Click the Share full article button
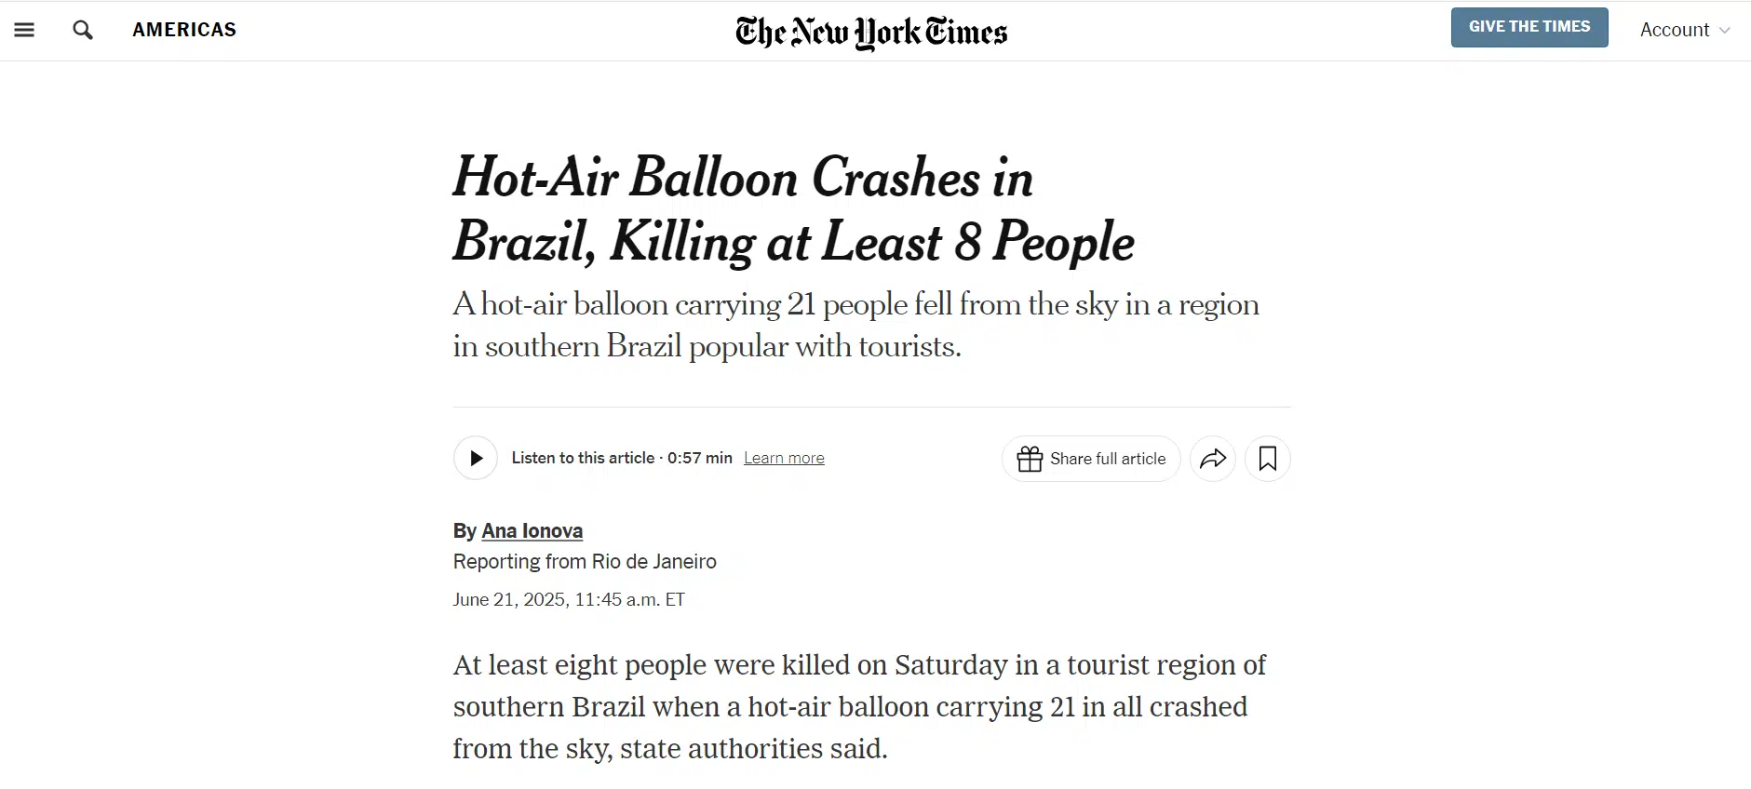Viewport: 1751px width, 789px height. pos(1091,459)
